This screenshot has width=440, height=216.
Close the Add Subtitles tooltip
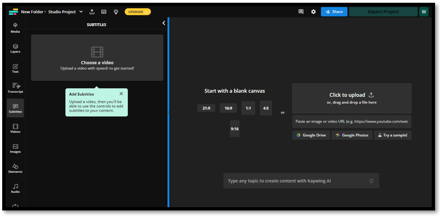click(x=121, y=94)
